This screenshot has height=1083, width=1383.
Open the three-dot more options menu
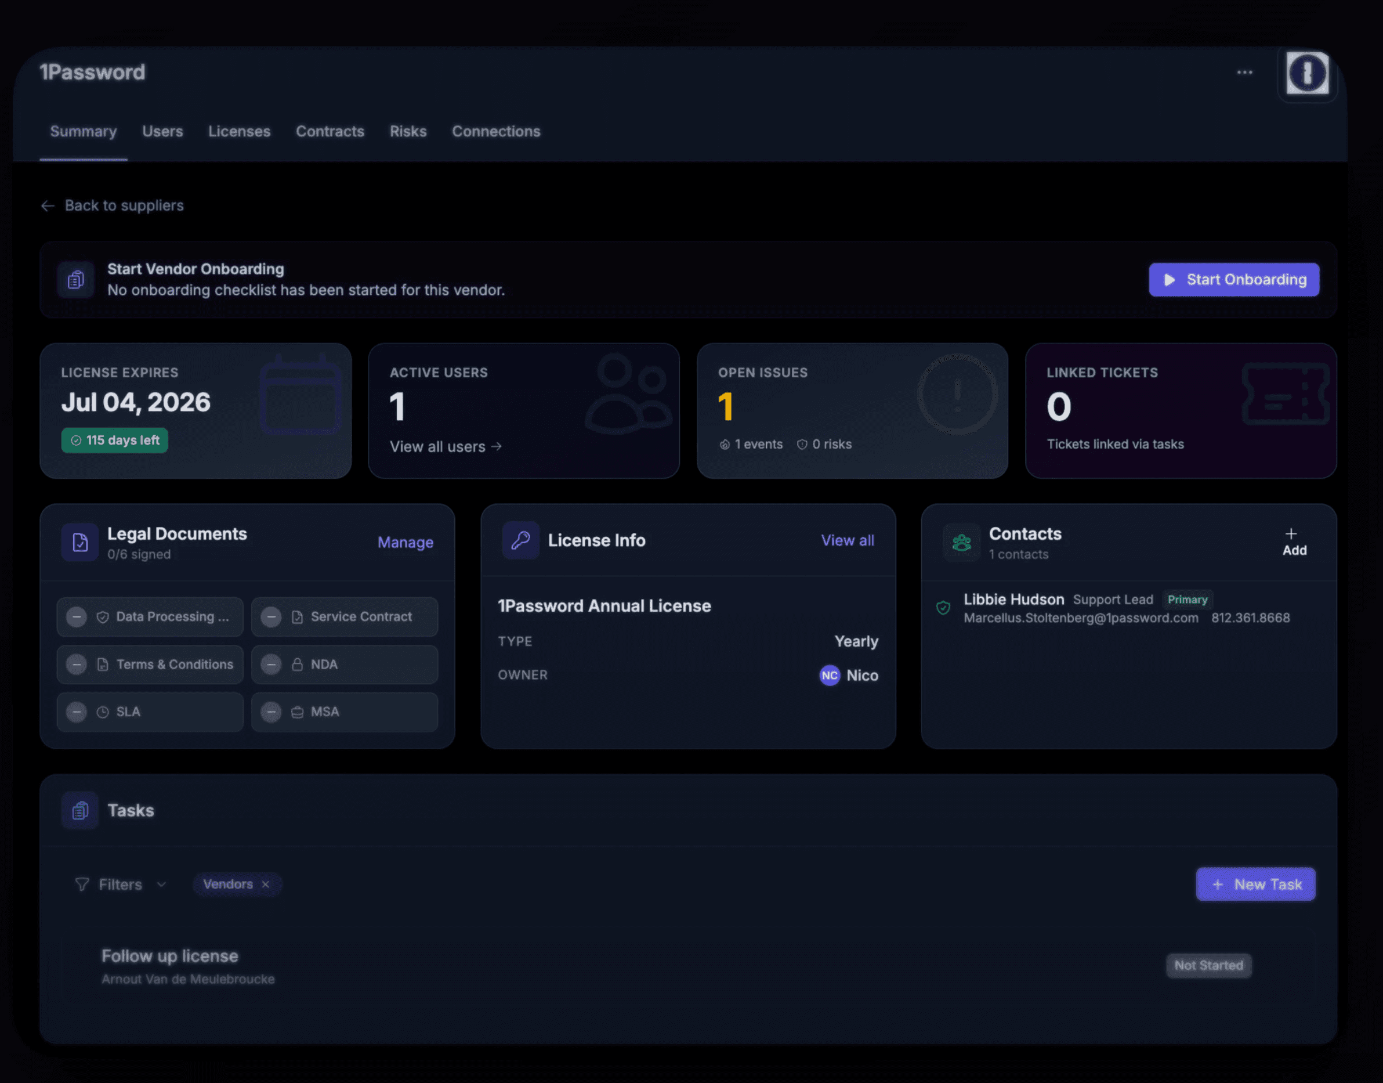[1244, 73]
